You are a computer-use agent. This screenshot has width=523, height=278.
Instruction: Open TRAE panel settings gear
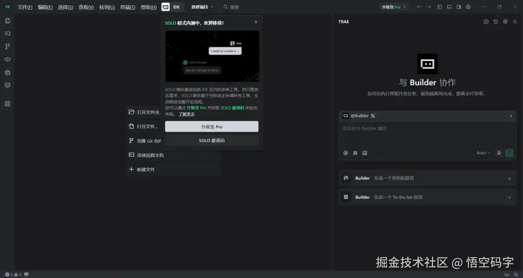tap(505, 22)
